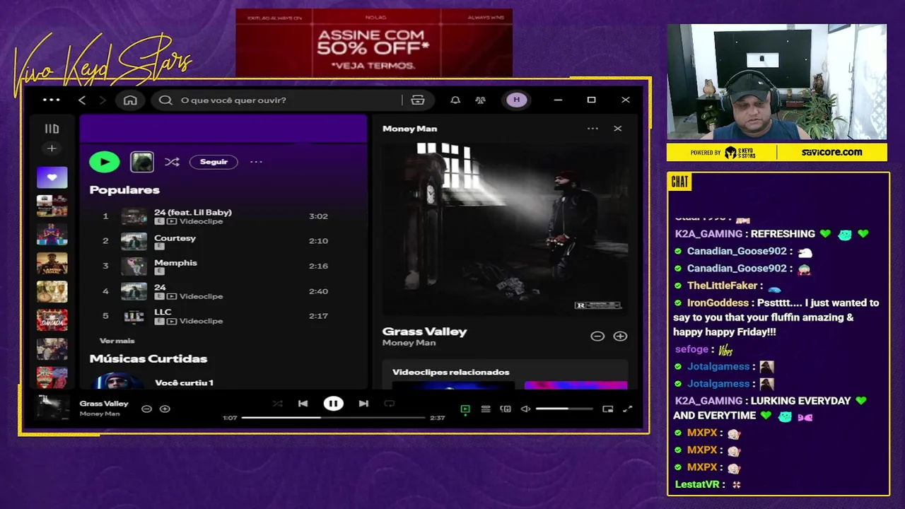905x509 pixels.
Task: Open the Spotify three-dot main menu
Action: [52, 100]
